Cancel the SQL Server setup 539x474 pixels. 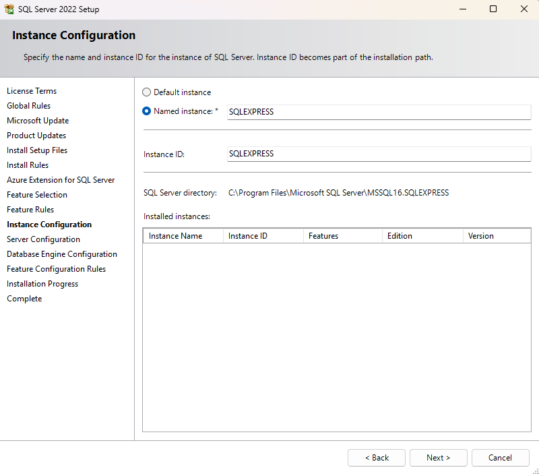(x=500, y=458)
